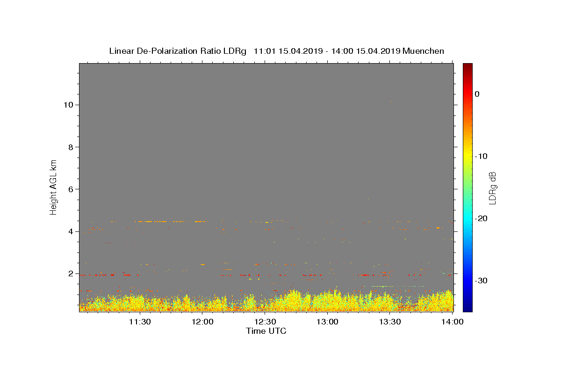Screen dimensions: 561x374
Task: Click the 14:00 time tick label
Action: tap(453, 322)
